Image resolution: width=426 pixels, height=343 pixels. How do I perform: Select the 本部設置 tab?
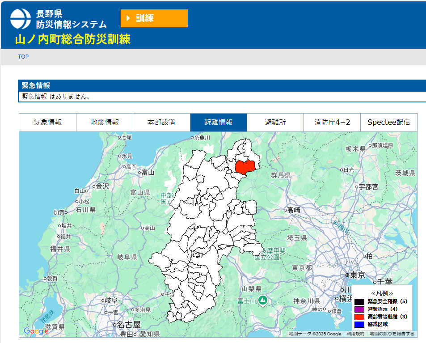coord(161,123)
